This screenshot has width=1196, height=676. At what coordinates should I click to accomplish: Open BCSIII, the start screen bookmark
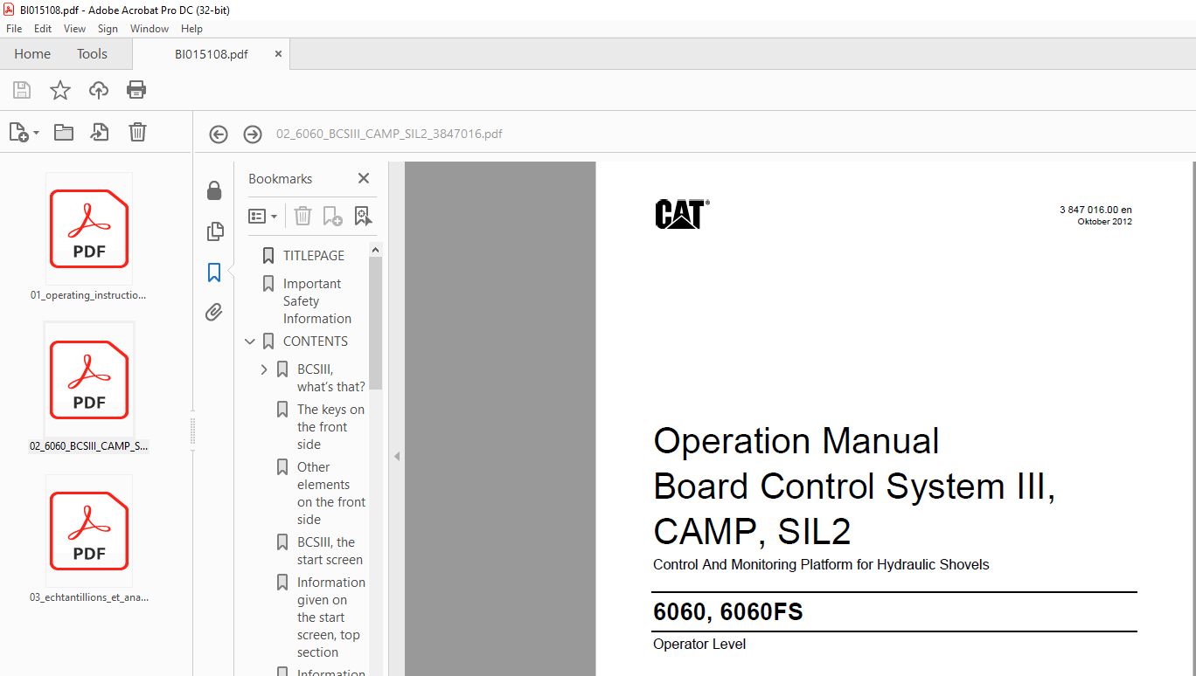point(330,550)
